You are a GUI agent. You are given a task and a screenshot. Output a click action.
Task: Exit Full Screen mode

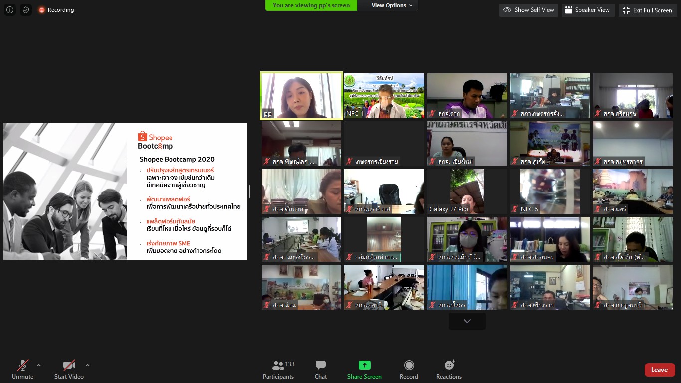(647, 10)
